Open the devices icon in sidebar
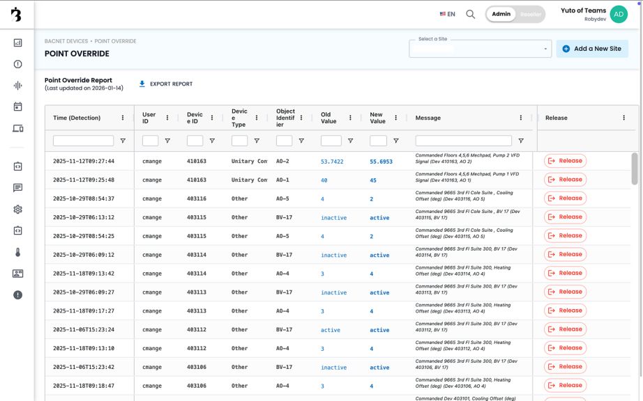The width and height of the screenshot is (643, 401). tap(17, 128)
